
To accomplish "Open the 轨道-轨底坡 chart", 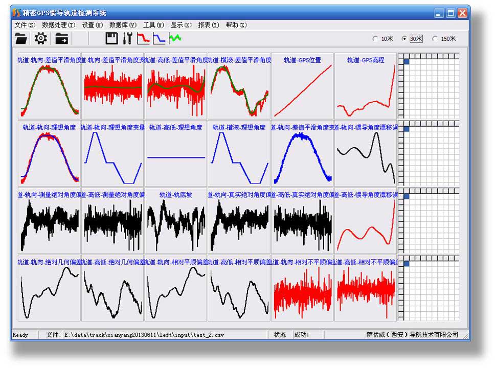I will tap(176, 221).
